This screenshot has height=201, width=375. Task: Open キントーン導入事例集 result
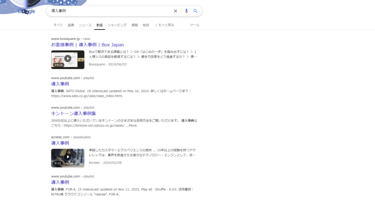pos(73,114)
